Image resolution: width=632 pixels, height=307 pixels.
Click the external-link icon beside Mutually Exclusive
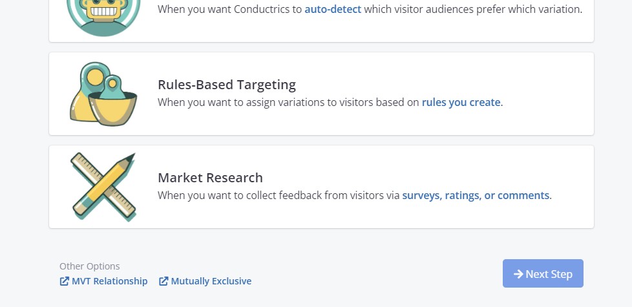tap(163, 281)
